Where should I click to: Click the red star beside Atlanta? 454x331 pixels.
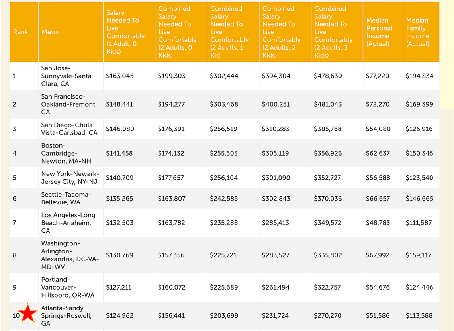click(x=28, y=313)
